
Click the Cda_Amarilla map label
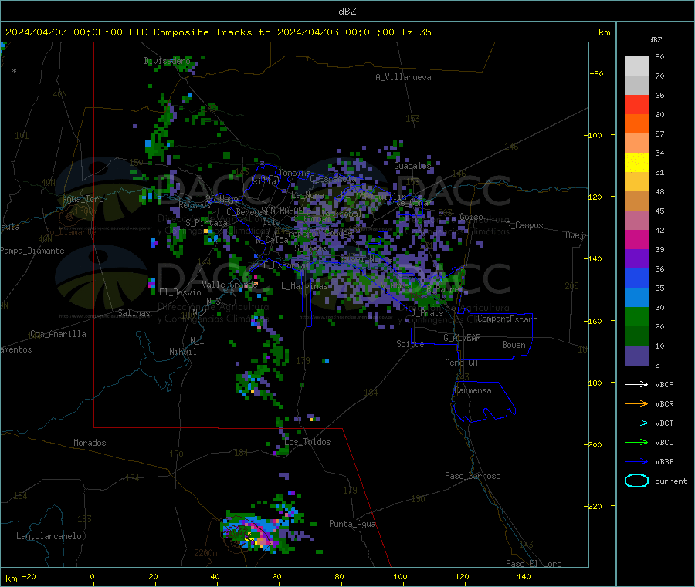point(58,334)
